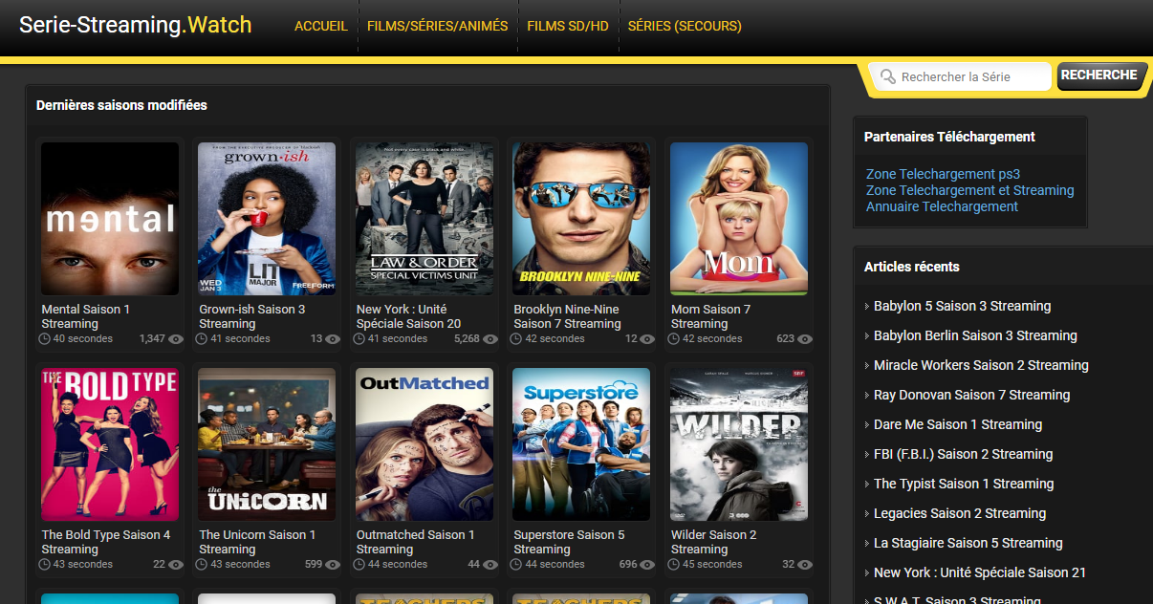Click the clock icon under The Unicorn Saison 1
The width and height of the screenshot is (1153, 604).
point(203,565)
